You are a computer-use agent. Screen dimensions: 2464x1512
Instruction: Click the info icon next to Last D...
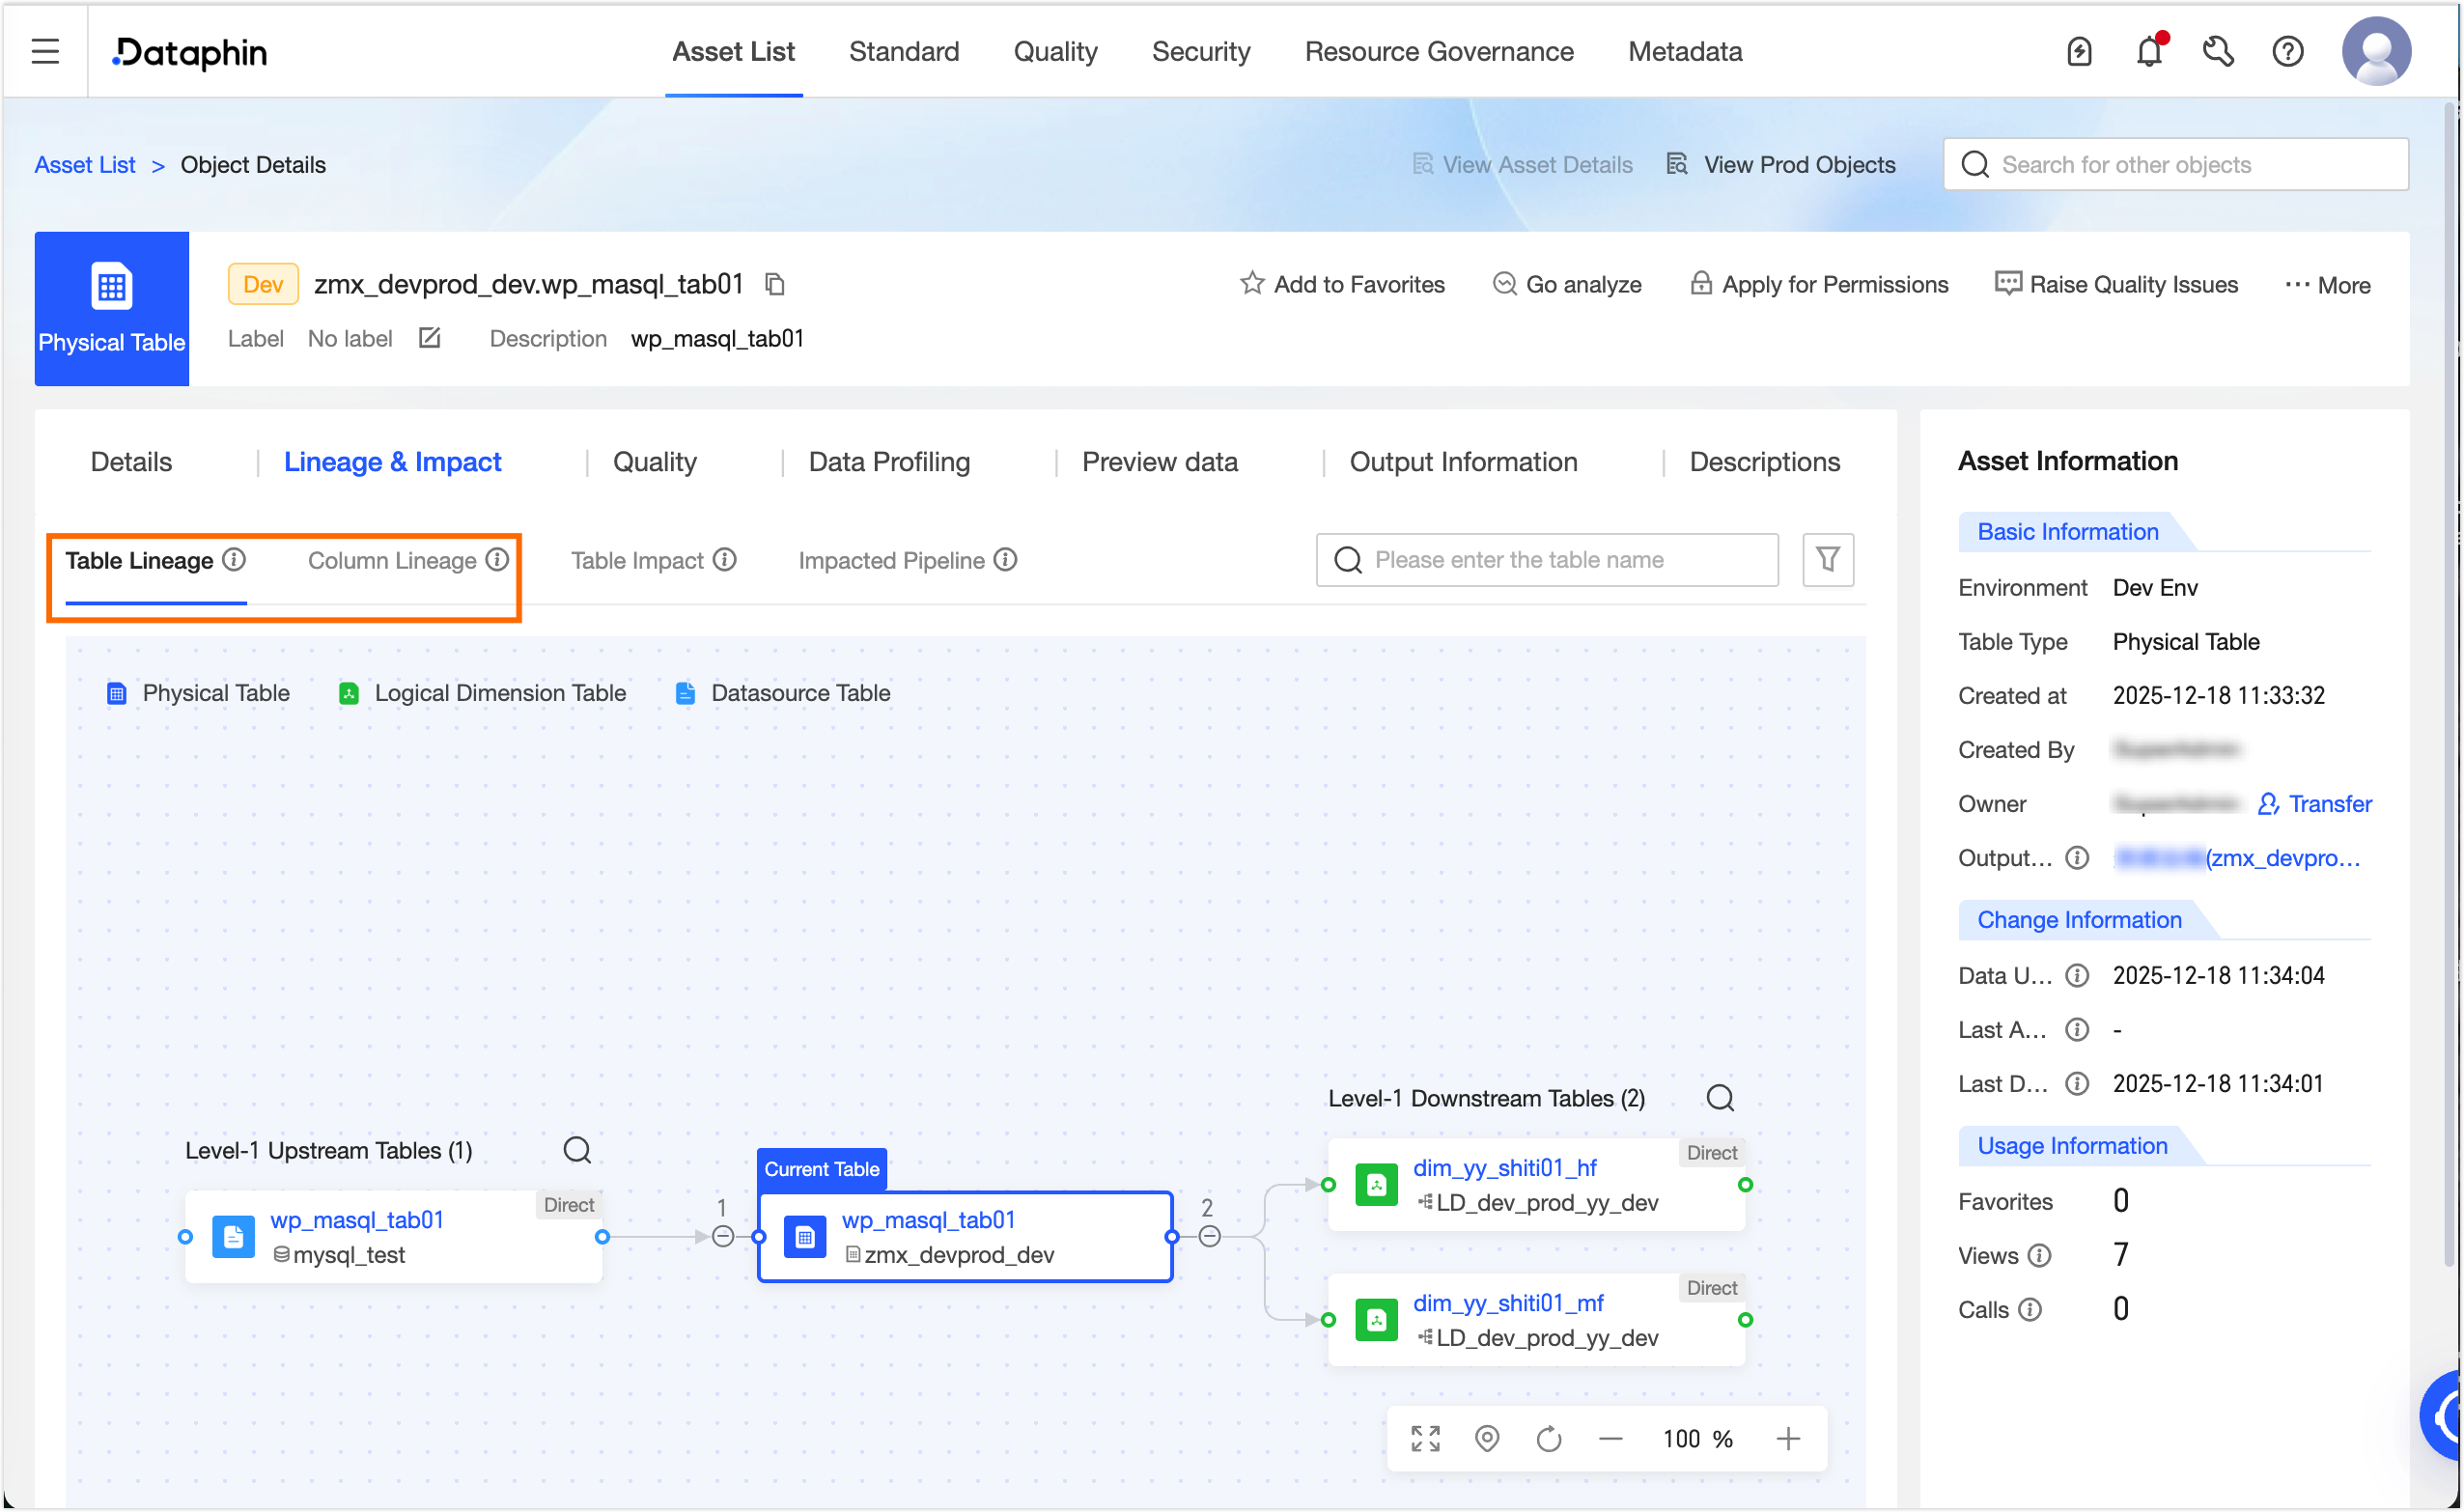[x=2077, y=1083]
